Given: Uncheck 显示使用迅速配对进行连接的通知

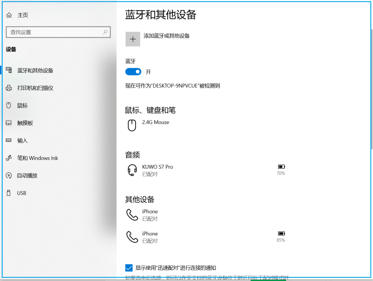Looking at the screenshot, I should tap(129, 268).
